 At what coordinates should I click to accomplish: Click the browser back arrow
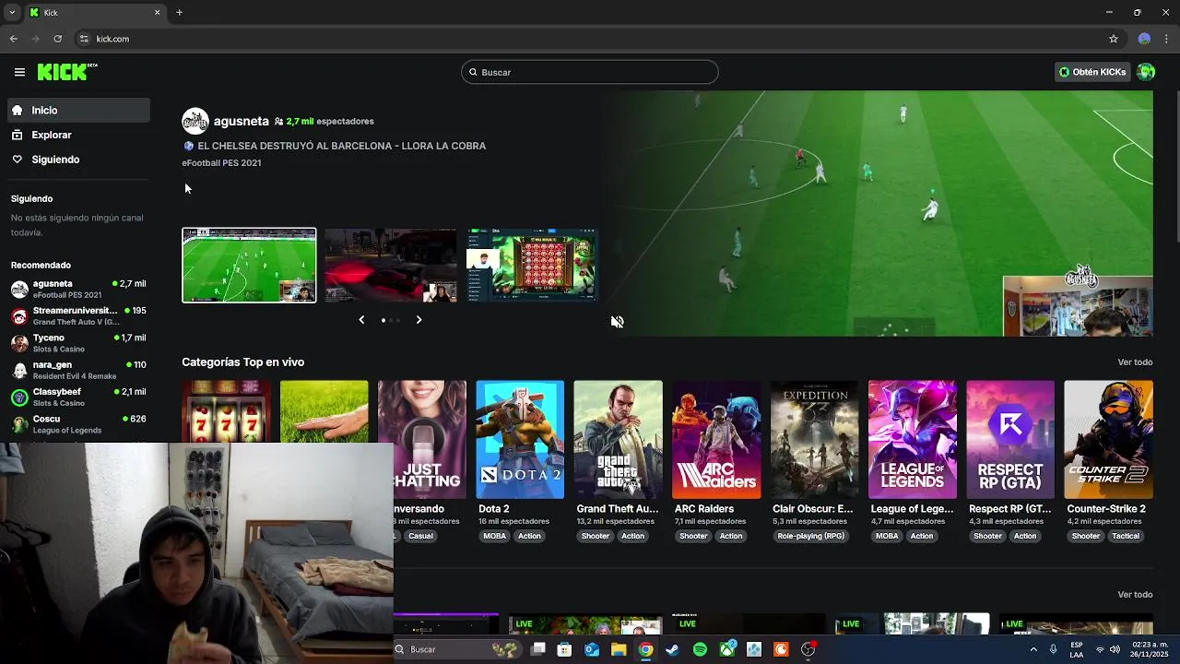[13, 39]
